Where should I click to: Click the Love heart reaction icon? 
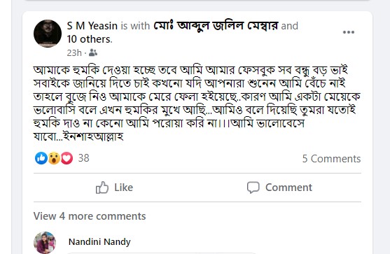tap(67, 158)
